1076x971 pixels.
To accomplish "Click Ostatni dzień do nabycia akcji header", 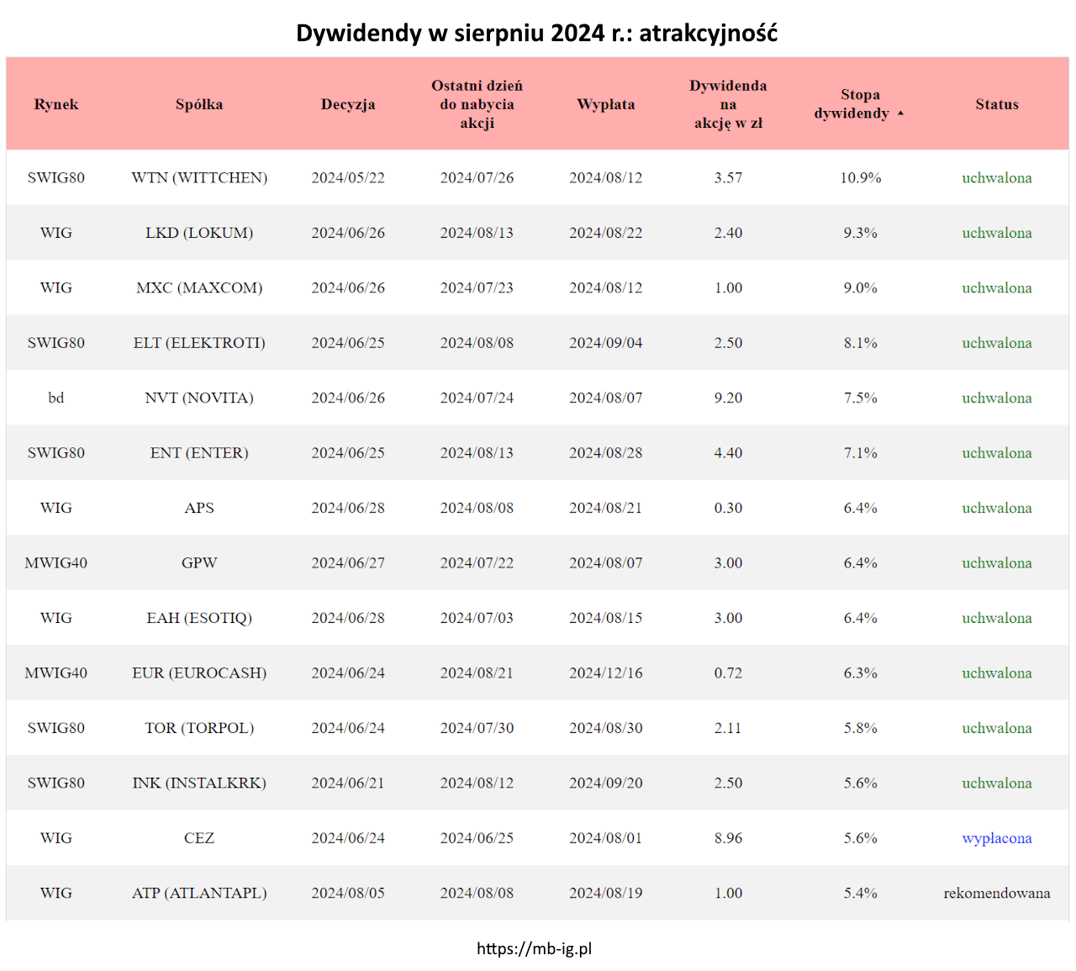I will [x=477, y=104].
